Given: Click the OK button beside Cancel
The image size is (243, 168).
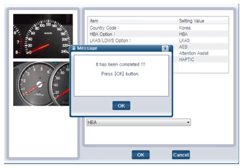Looking at the screenshot, I should (x=140, y=155).
